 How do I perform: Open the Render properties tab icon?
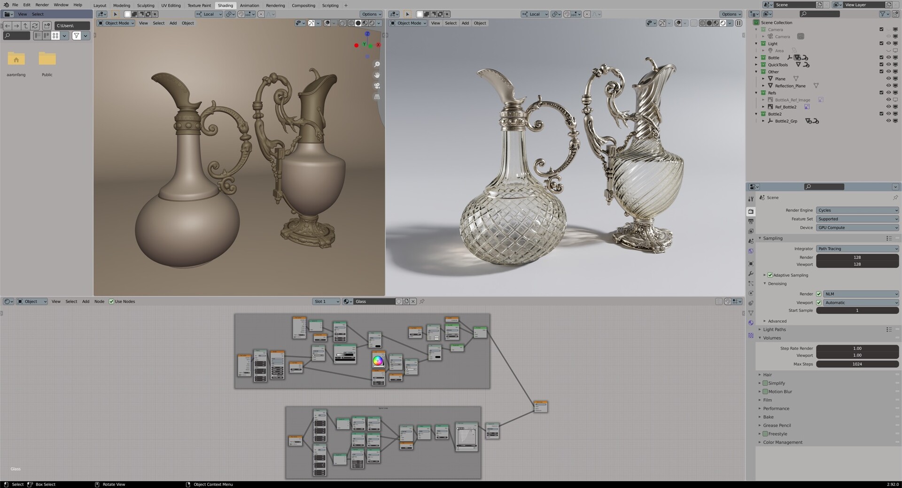pos(751,212)
